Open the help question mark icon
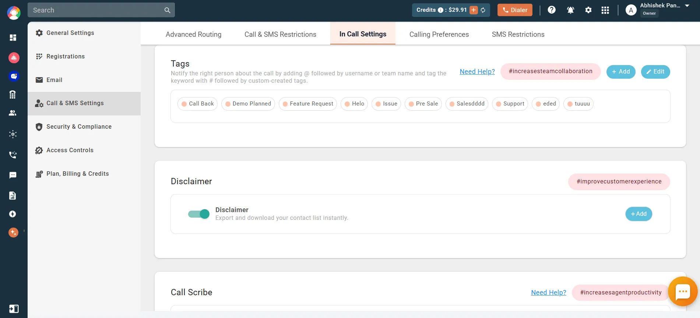The height and width of the screenshot is (318, 700). [x=552, y=10]
